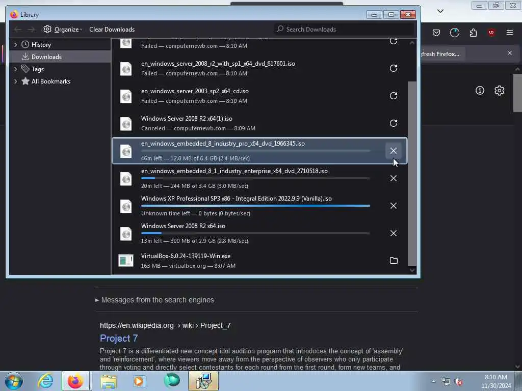Clear Downloads list
This screenshot has width=522, height=391.
[112, 29]
